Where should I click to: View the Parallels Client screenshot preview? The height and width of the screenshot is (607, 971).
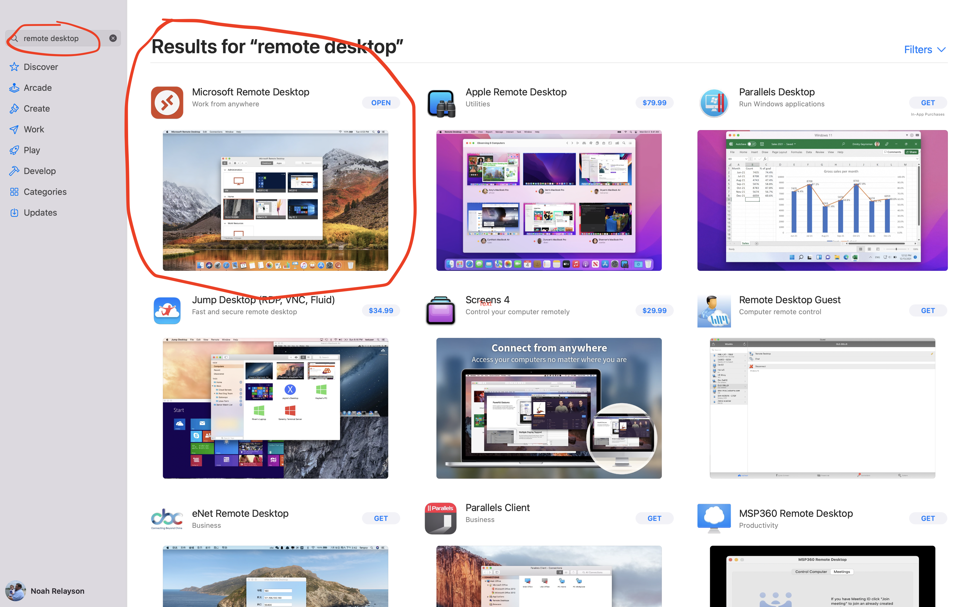[x=549, y=576]
